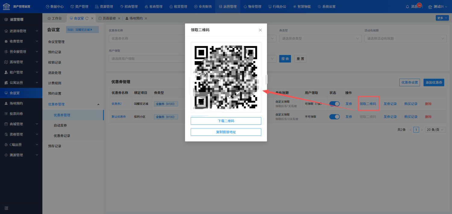
Task: Click the 重置 button
Action: coord(300,59)
